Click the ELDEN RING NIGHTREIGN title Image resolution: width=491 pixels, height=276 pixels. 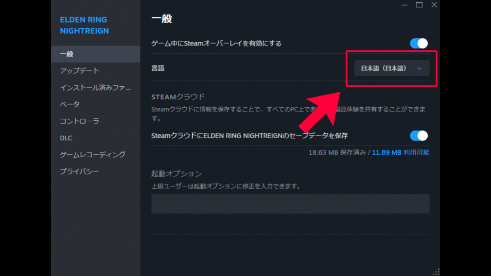pos(84,25)
